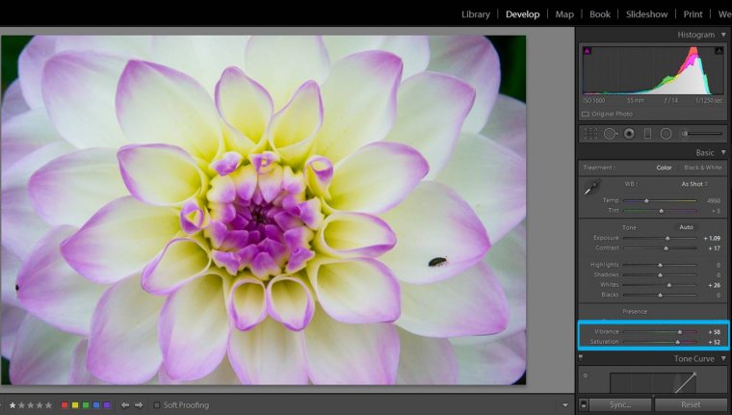The image size is (732, 415).
Task: Check the Original Photo box
Action: [x=586, y=114]
